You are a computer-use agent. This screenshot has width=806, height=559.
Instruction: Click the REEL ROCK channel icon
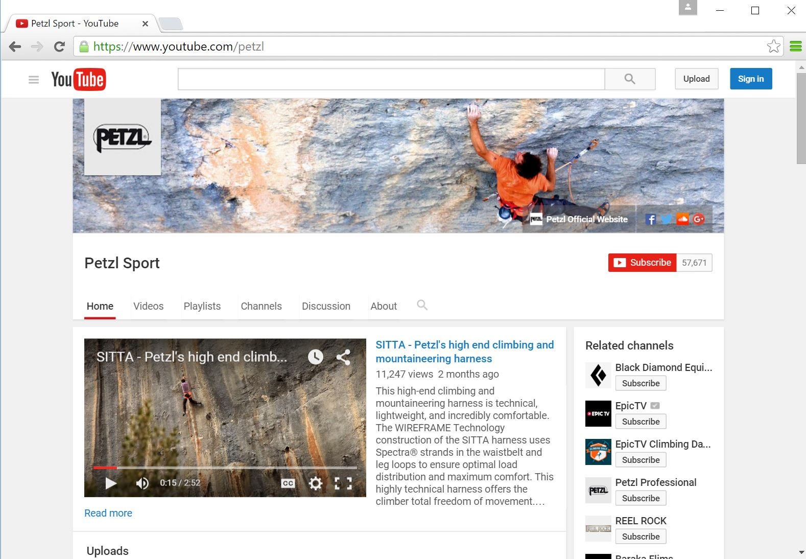598,529
